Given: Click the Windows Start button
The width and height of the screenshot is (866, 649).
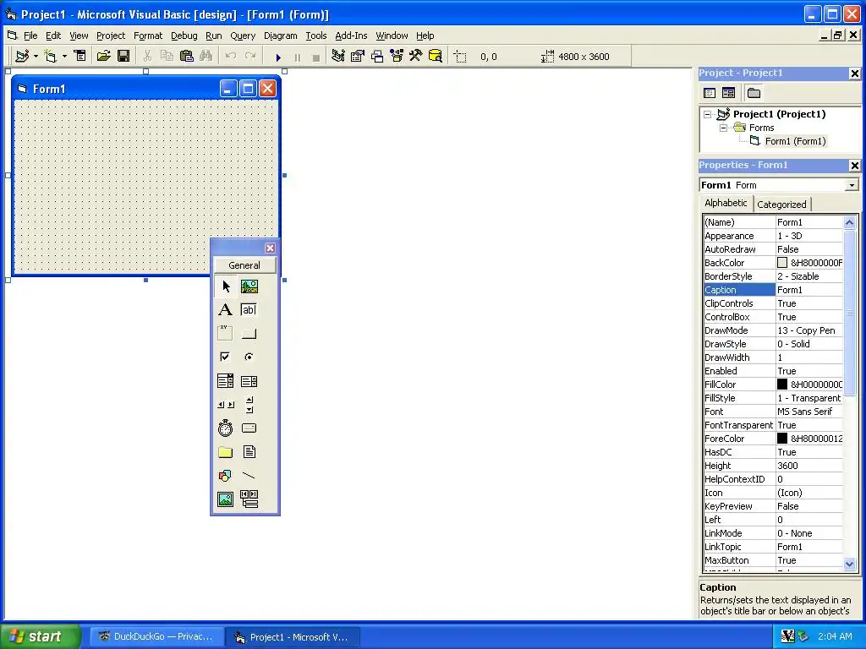Looking at the screenshot, I should point(40,636).
